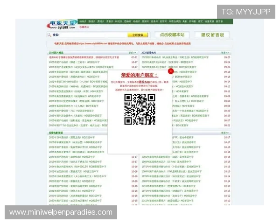Open 2025年国产爱情片《7天》 entry
This screenshot has width=280, height=224.
tap(71, 111)
